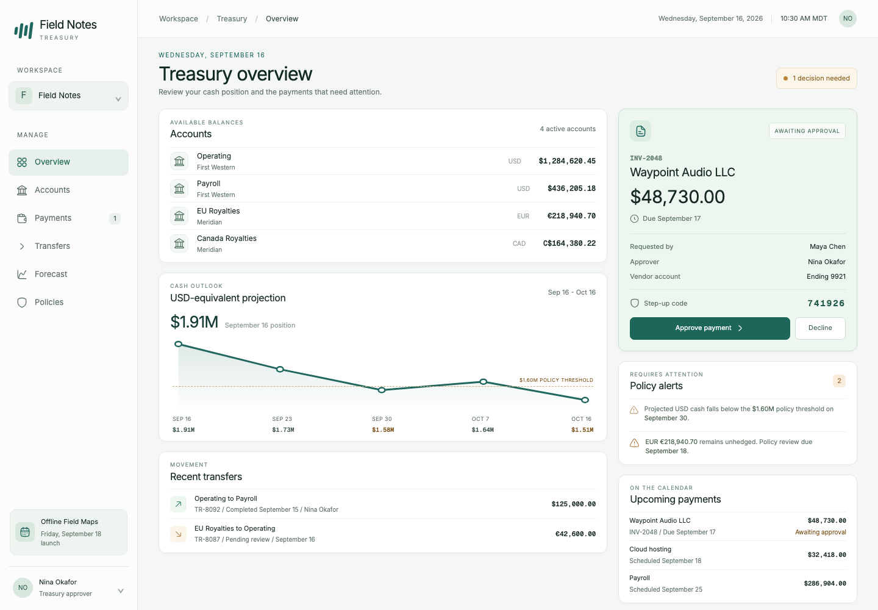
Task: Click the arrow icon for Operating to Payroll transfer
Action: [x=178, y=504]
